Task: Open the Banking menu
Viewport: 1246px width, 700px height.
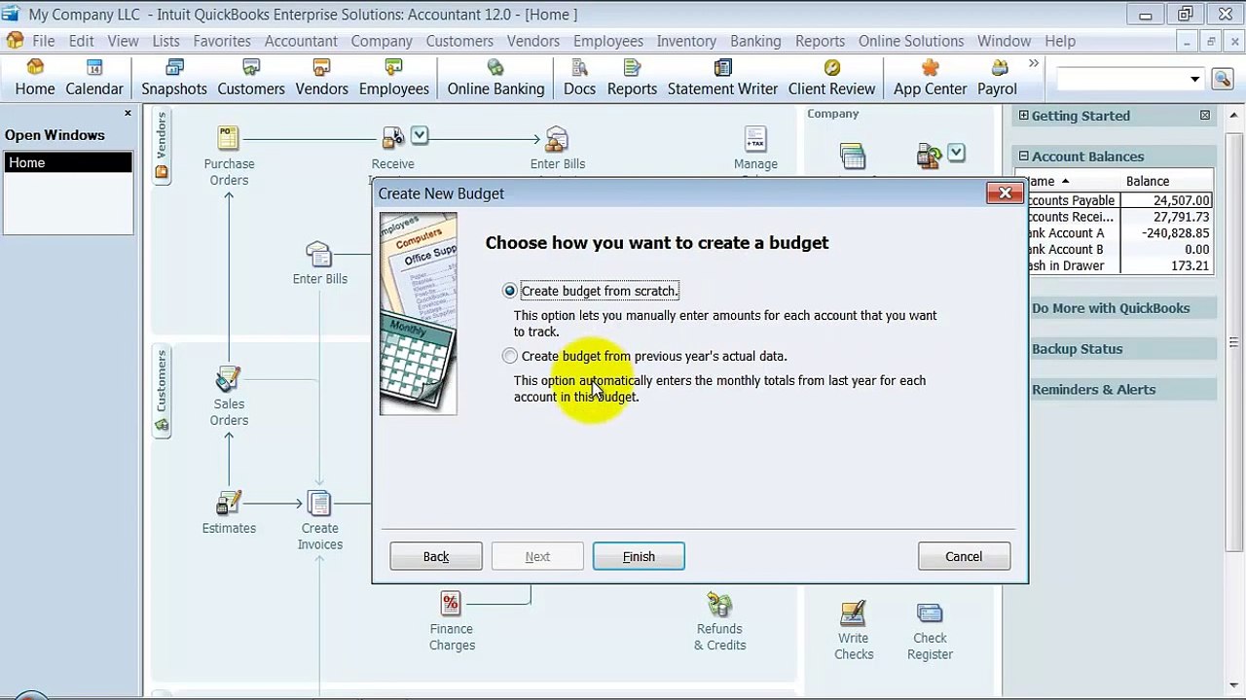Action: (755, 41)
